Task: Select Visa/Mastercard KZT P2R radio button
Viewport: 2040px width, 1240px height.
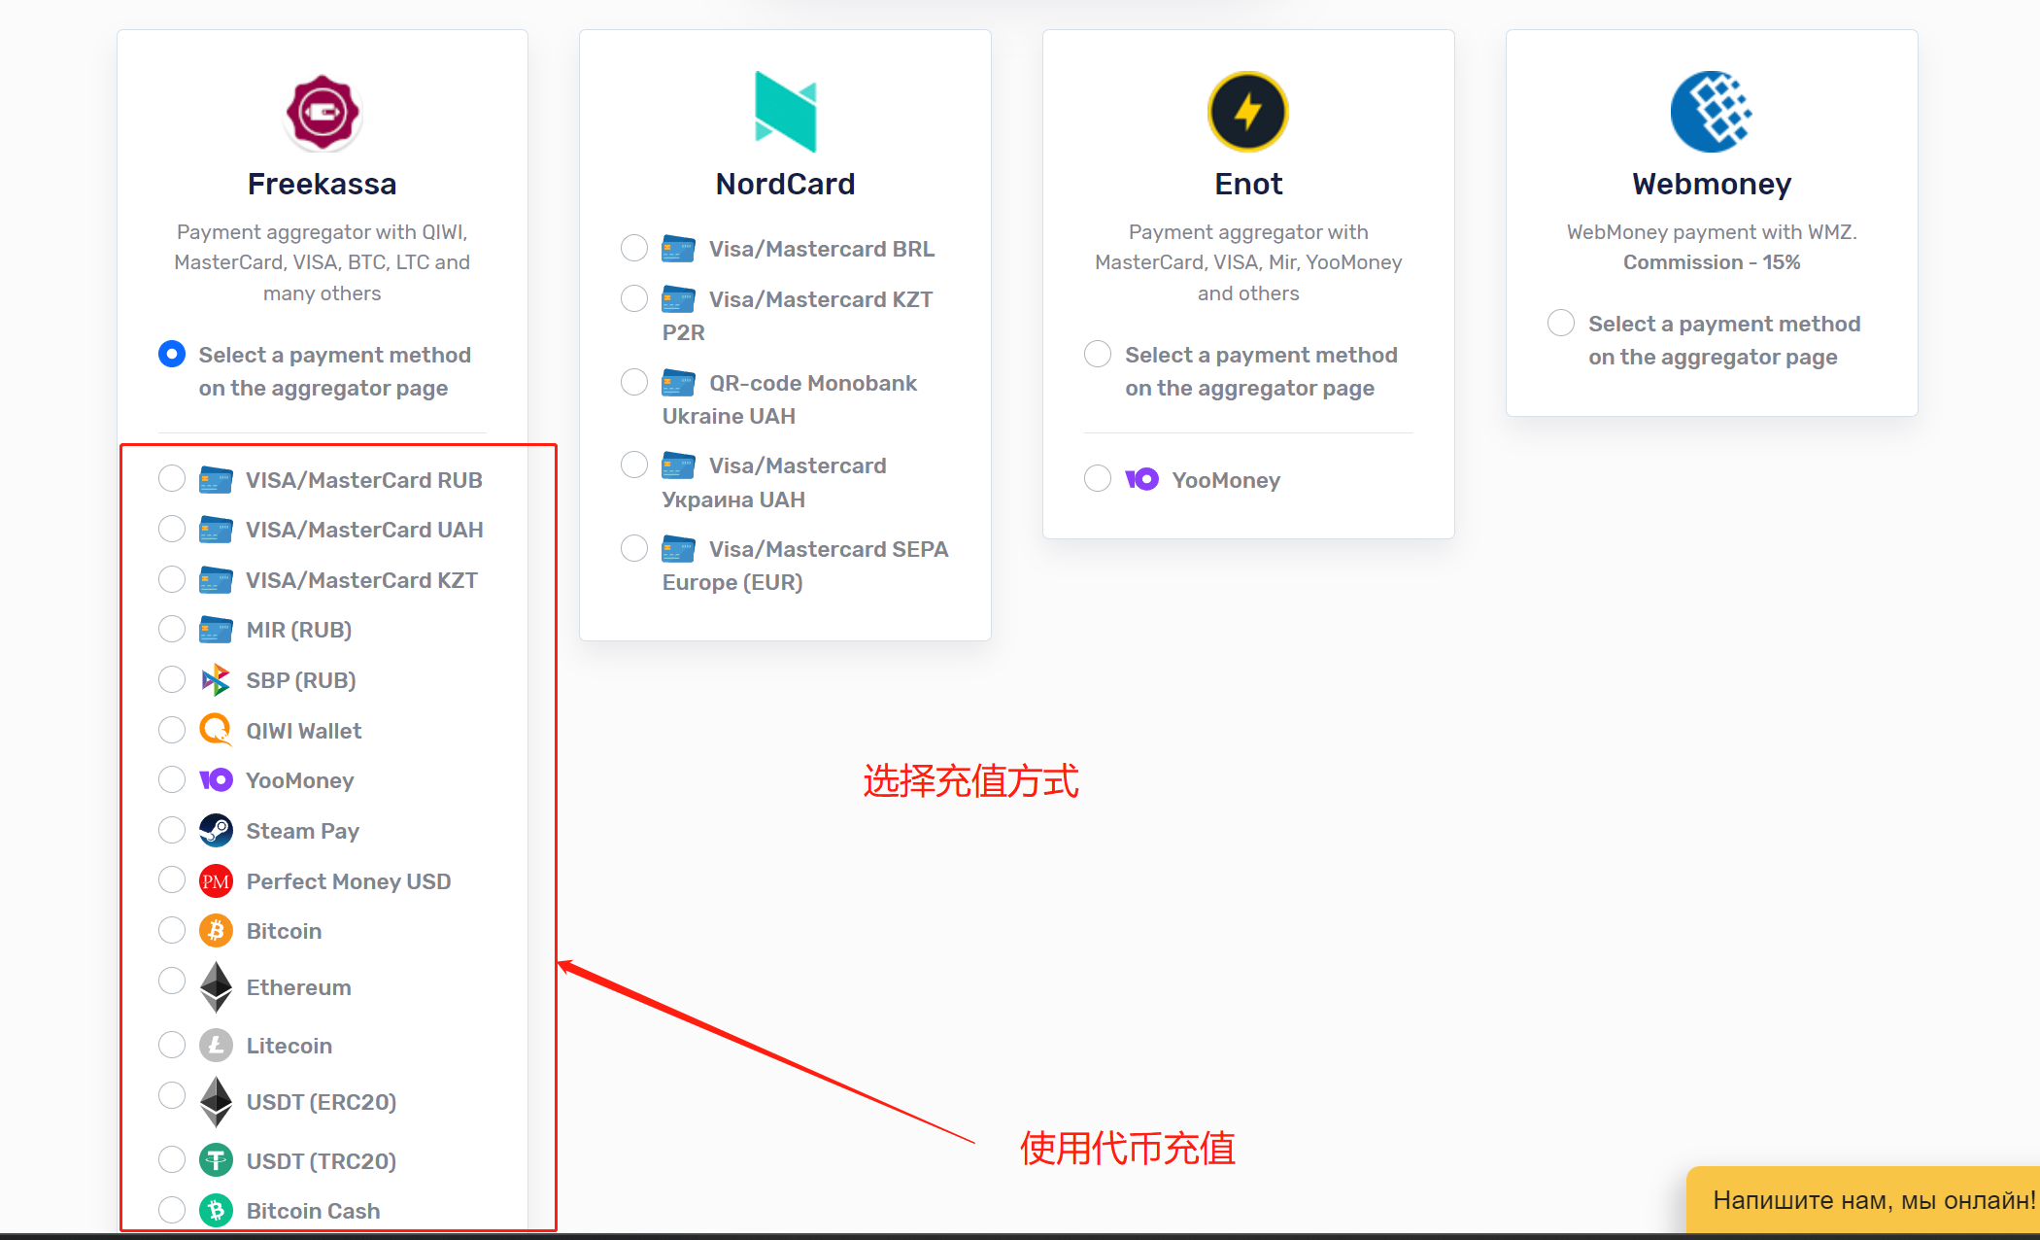Action: (x=634, y=298)
